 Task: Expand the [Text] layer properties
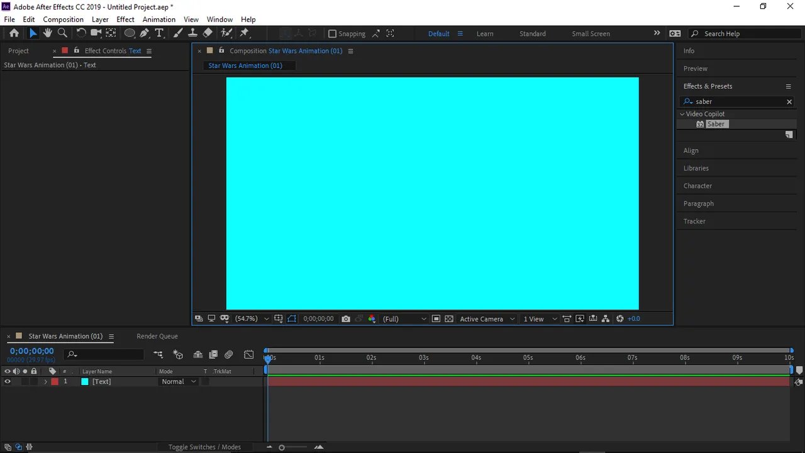pyautogui.click(x=45, y=381)
